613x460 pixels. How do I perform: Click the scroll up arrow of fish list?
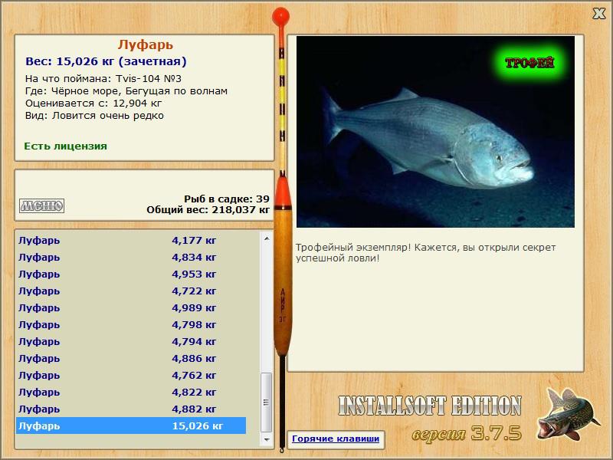pyautogui.click(x=267, y=238)
